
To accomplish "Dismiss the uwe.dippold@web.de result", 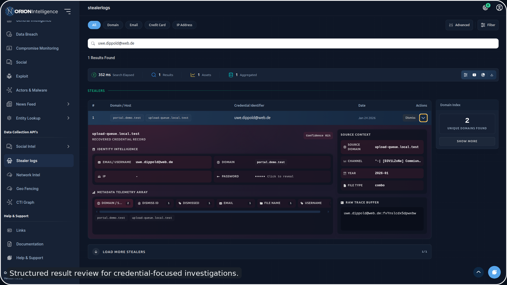I will click(x=410, y=118).
